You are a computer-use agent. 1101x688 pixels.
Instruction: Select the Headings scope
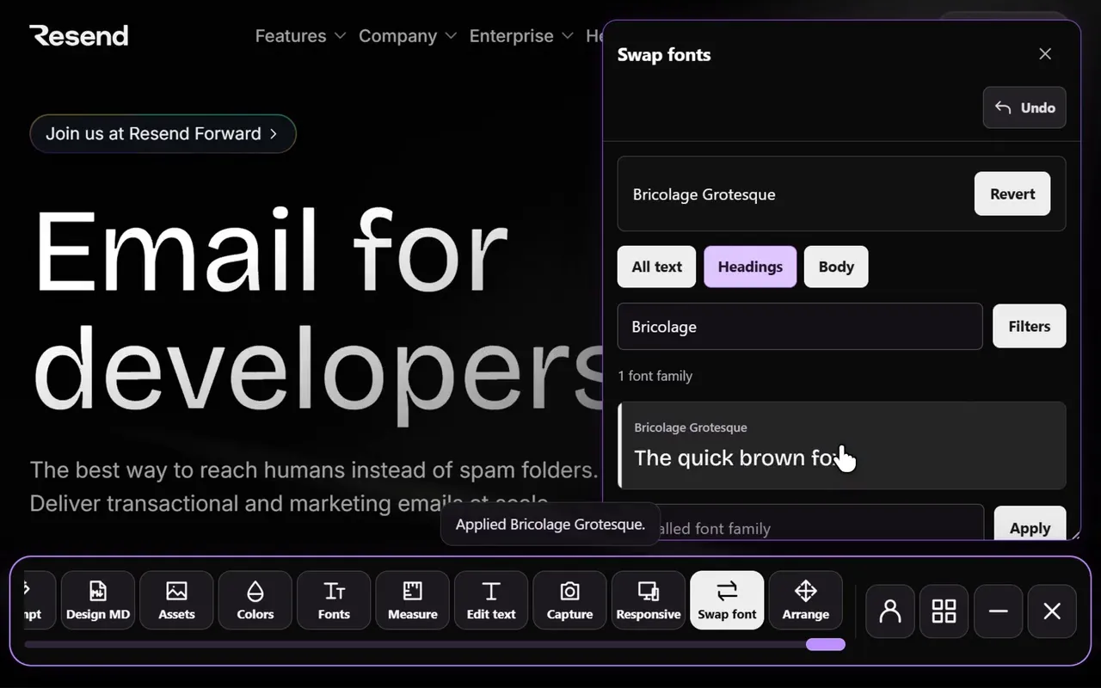[x=750, y=267]
